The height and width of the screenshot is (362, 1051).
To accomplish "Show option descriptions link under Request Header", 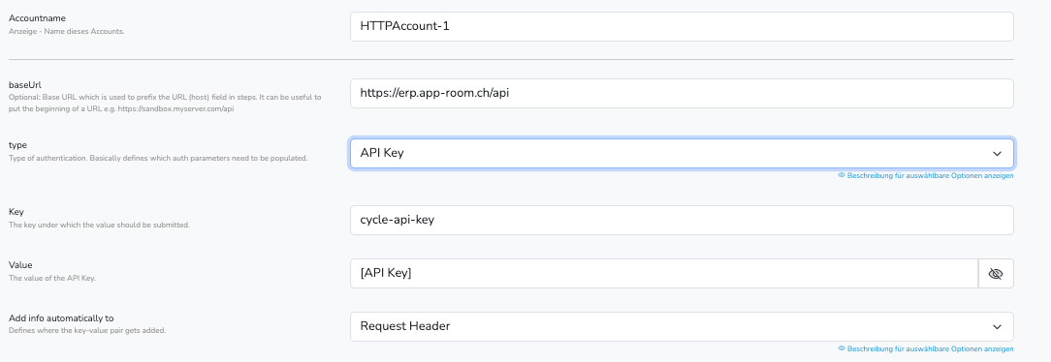I will tap(926, 348).
